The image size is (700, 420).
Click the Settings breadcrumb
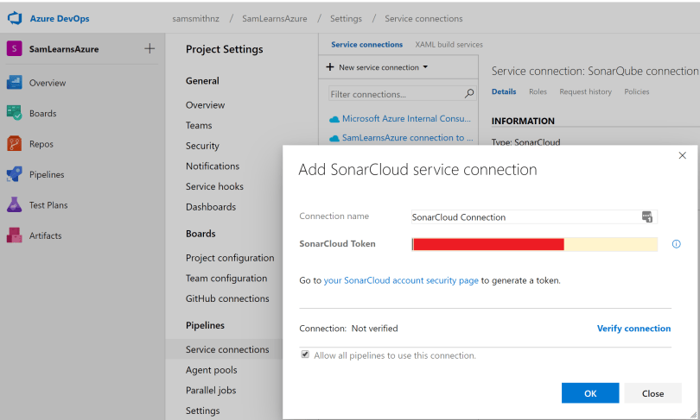pos(346,19)
